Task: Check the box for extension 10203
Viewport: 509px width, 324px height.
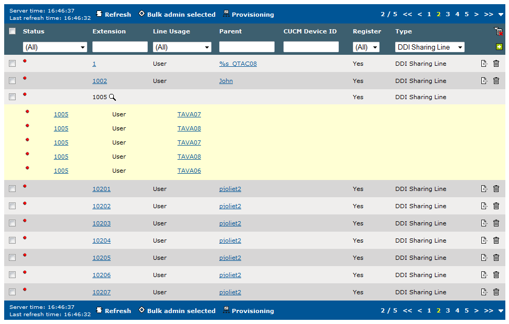Action: [x=13, y=223]
